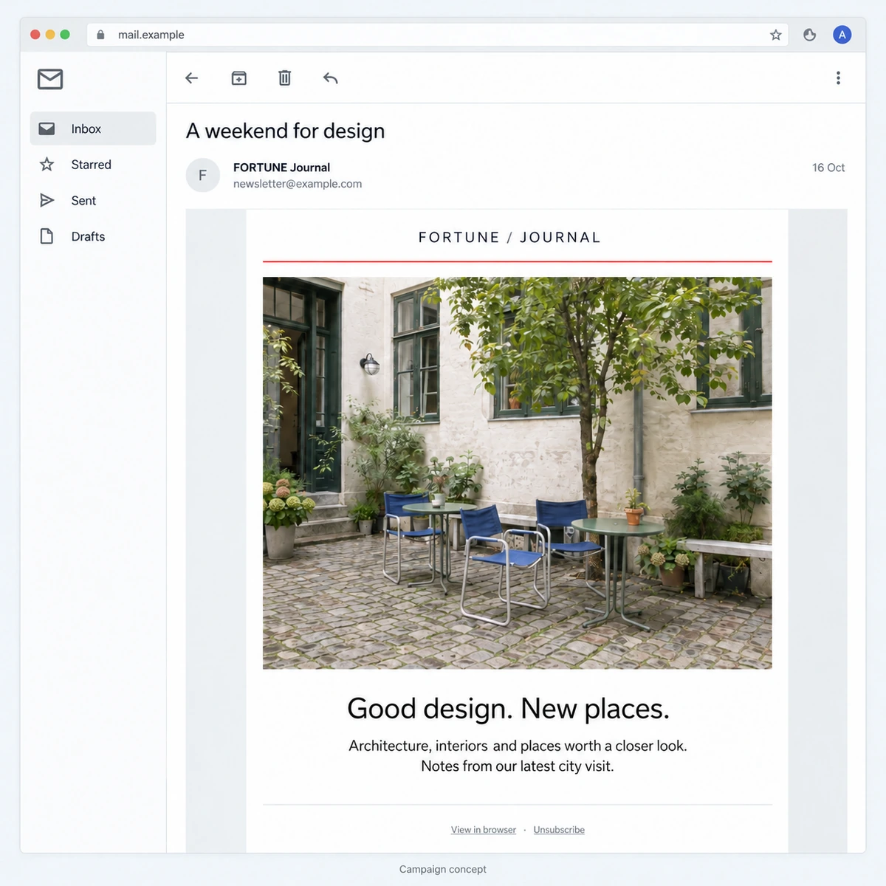
Task: Click the newsletter@example.com sender address
Action: pyautogui.click(x=298, y=184)
